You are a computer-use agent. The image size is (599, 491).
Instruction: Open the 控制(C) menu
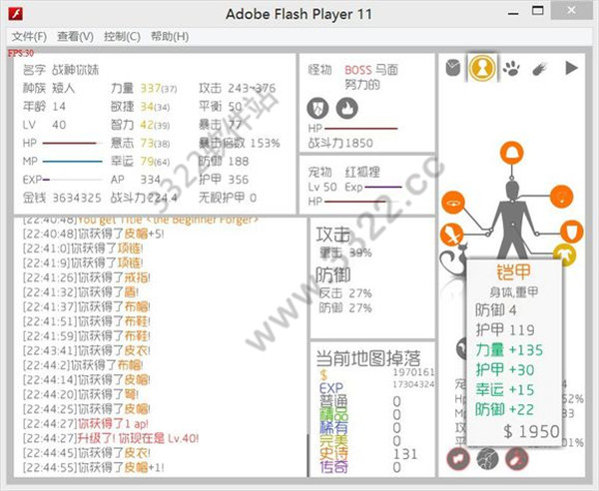tap(122, 37)
